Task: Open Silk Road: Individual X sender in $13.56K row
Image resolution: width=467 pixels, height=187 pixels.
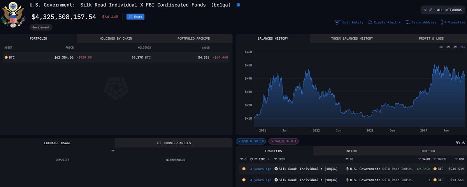Action: tap(305, 180)
